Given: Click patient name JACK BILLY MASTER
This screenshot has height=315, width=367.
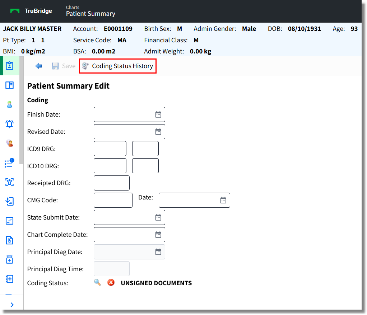Looking at the screenshot, I should coord(32,29).
